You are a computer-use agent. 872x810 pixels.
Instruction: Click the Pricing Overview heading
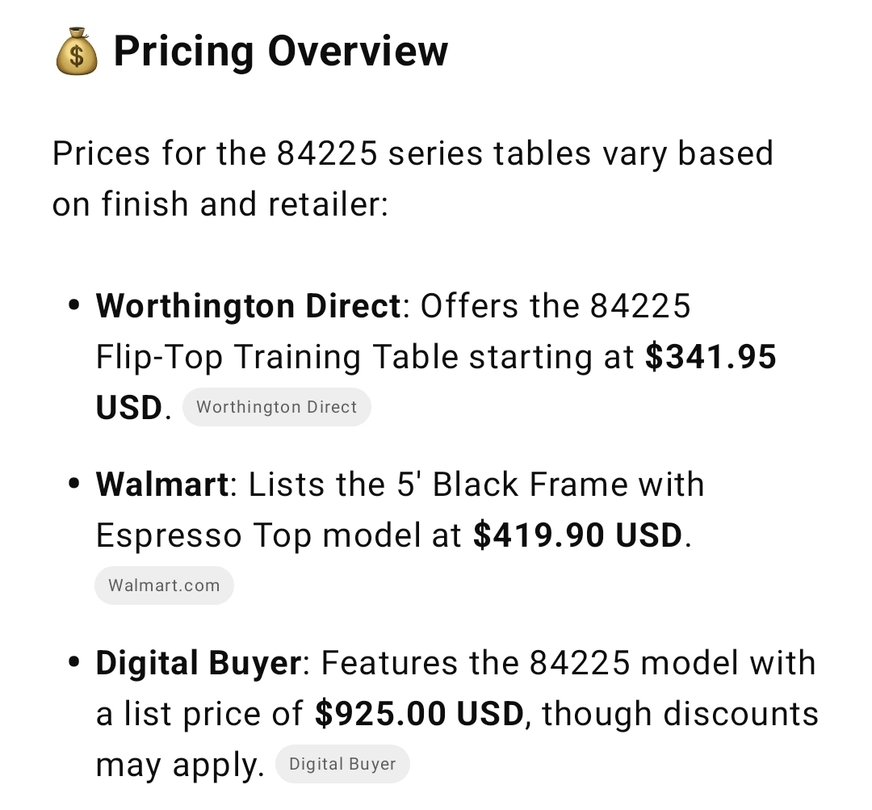click(280, 52)
